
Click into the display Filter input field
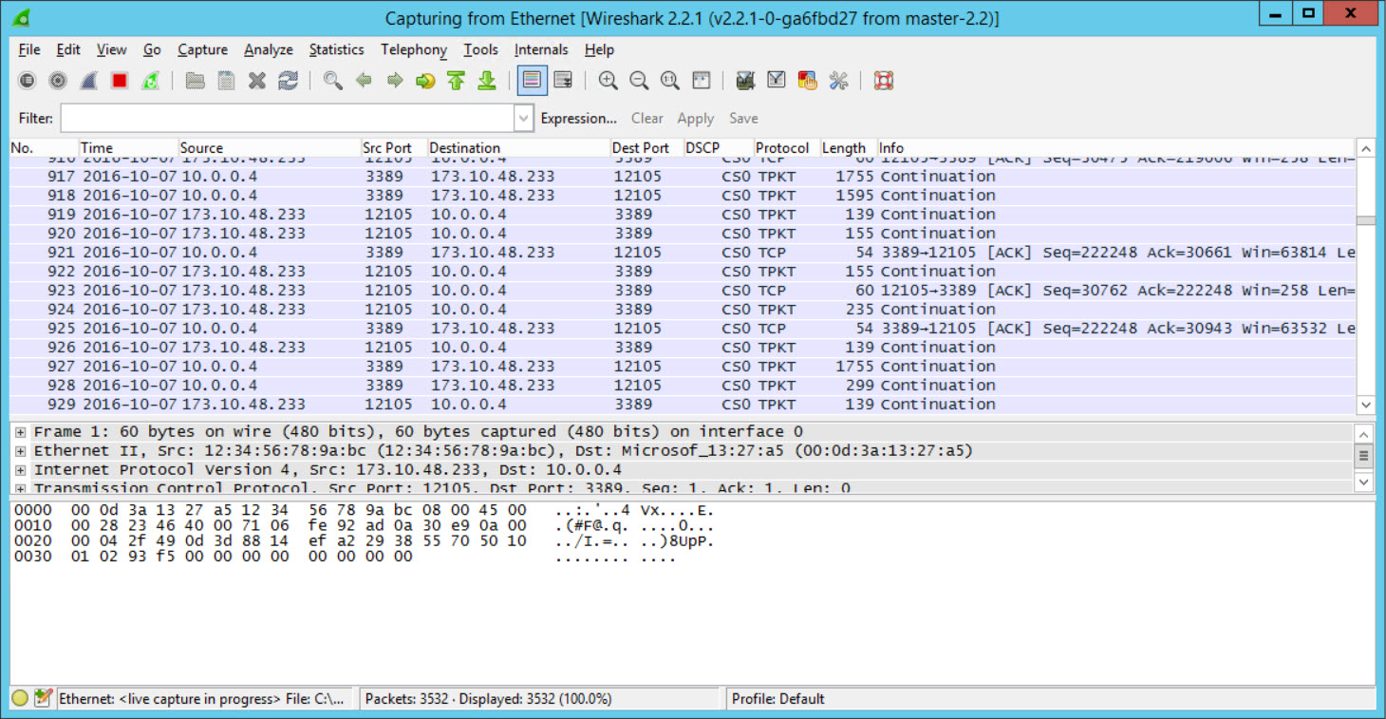pyautogui.click(x=288, y=119)
